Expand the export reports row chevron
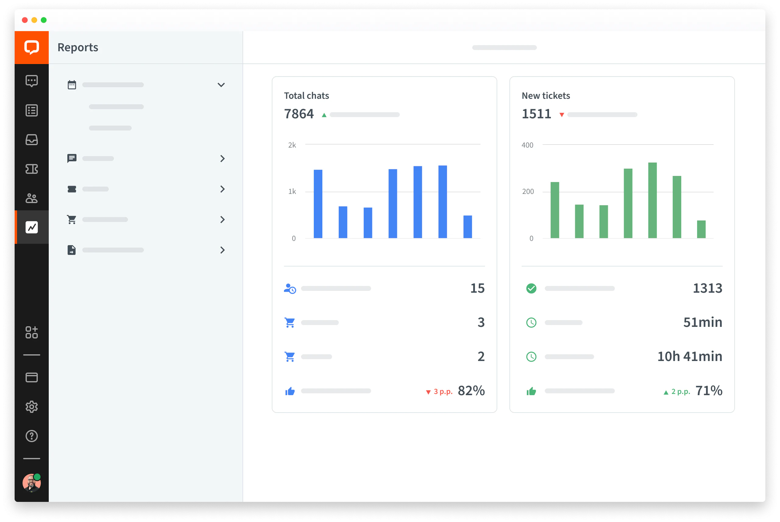 222,250
